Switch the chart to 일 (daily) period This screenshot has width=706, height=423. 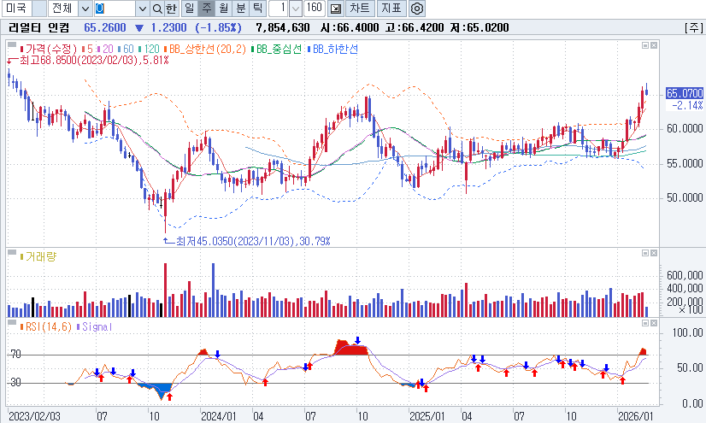tap(189, 9)
